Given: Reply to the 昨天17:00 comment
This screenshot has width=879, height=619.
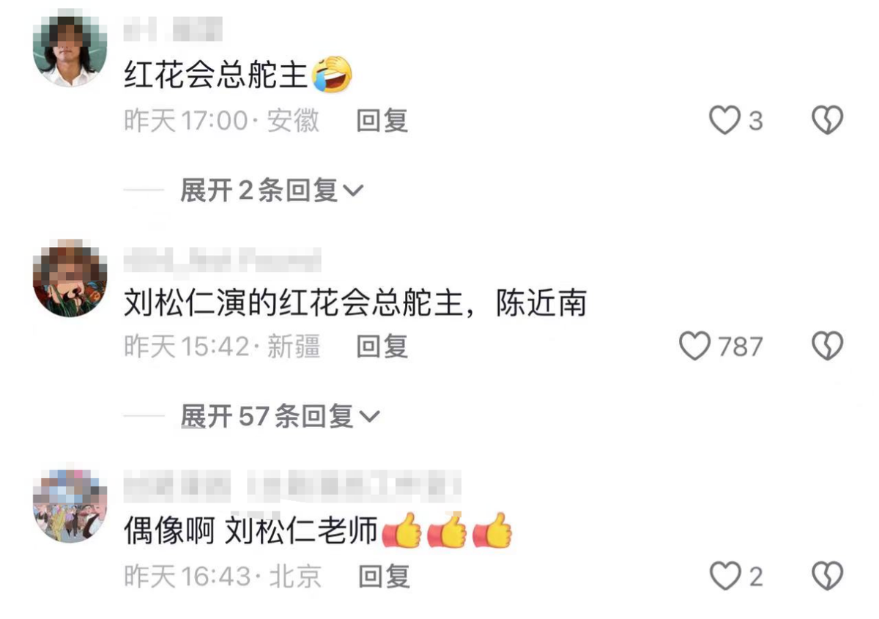Looking at the screenshot, I should [x=382, y=120].
